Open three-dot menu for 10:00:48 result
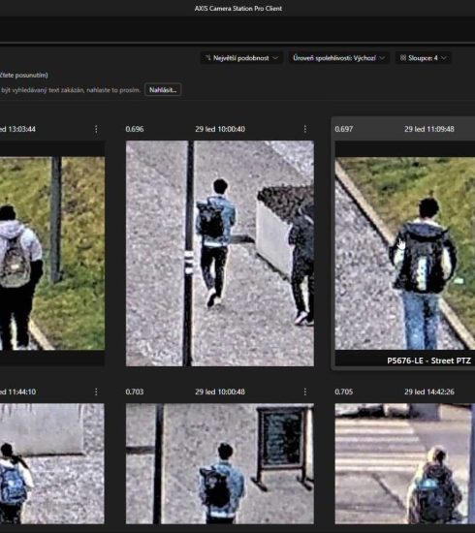 305,392
